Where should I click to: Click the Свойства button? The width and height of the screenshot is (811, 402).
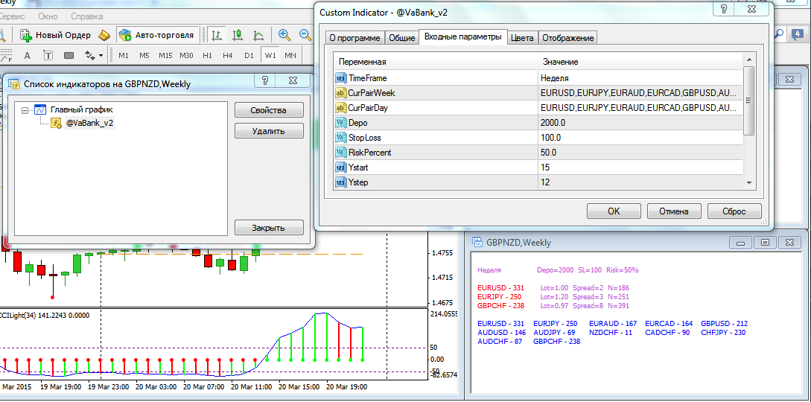269,110
